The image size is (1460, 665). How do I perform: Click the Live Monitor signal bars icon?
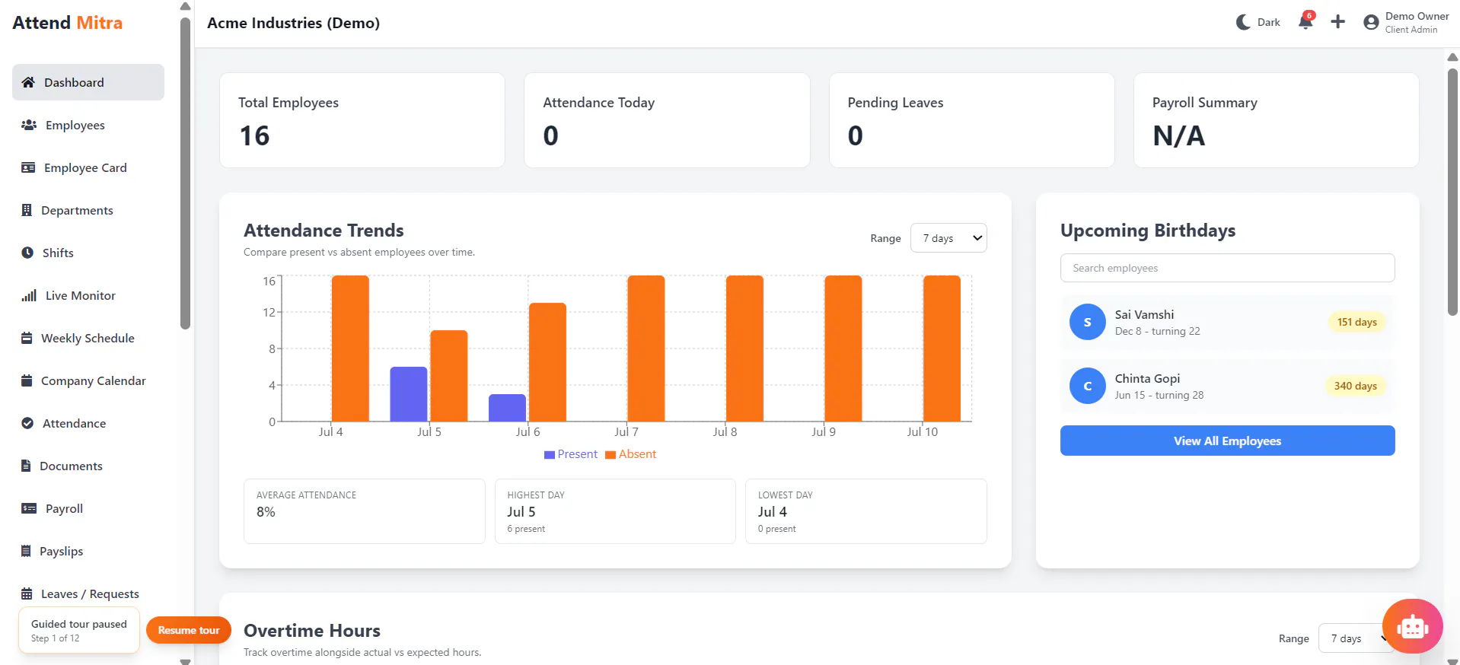(29, 295)
